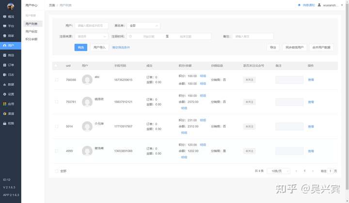This screenshot has width=349, height=203.
Task: Click the site logo avatar at sidebar top
Action: coord(11,6)
